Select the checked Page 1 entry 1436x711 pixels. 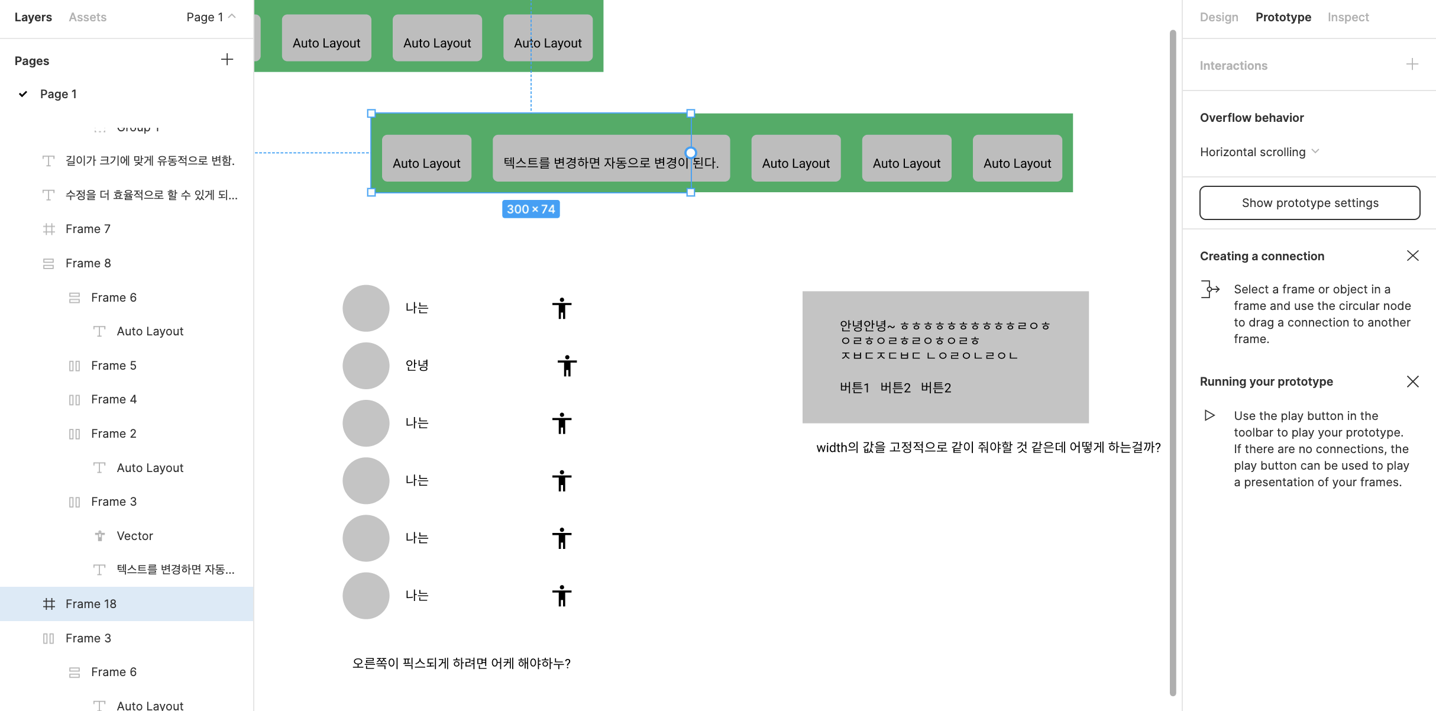pyautogui.click(x=58, y=94)
